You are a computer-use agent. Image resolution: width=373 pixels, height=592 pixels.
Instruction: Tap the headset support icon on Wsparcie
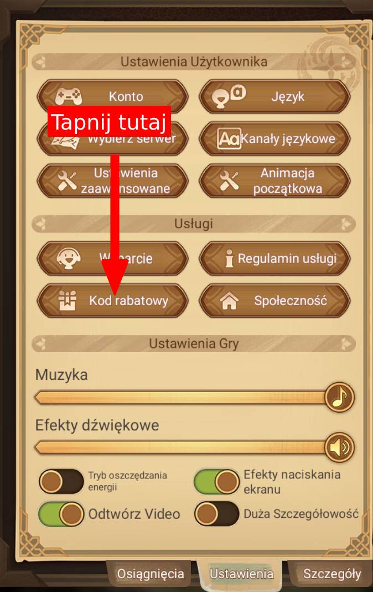(68, 259)
